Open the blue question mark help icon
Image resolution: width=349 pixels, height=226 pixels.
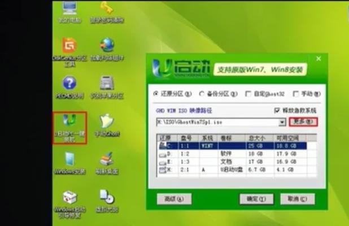click(69, 87)
